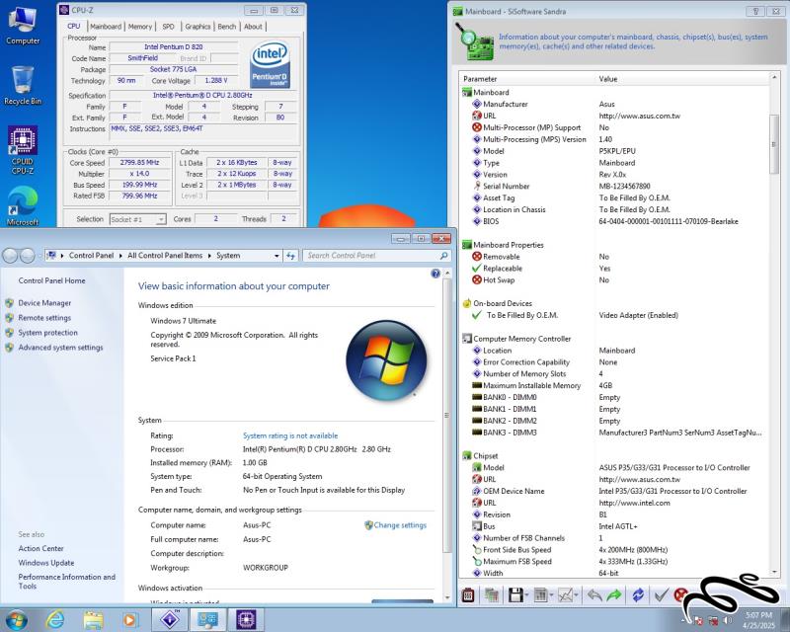Screen dimensions: 790x632
Task: Open System protection link
Action: [47, 333]
